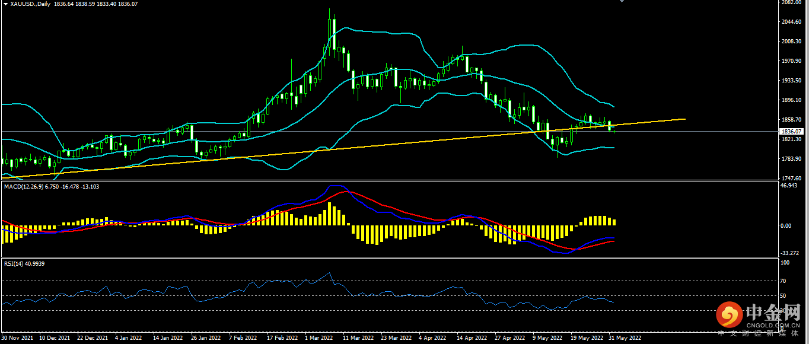
Task: Click right end of yellow trendline
Action: tap(684, 119)
